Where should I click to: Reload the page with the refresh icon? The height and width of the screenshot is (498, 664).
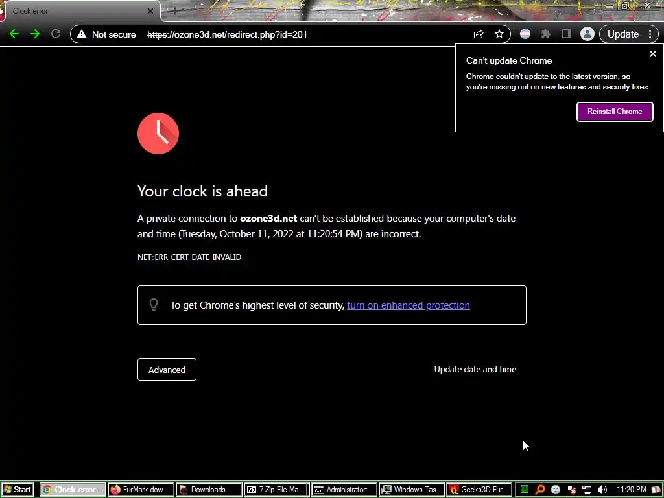tap(56, 34)
